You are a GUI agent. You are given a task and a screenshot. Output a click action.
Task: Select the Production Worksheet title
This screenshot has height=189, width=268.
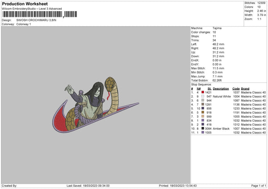tap(25, 4)
